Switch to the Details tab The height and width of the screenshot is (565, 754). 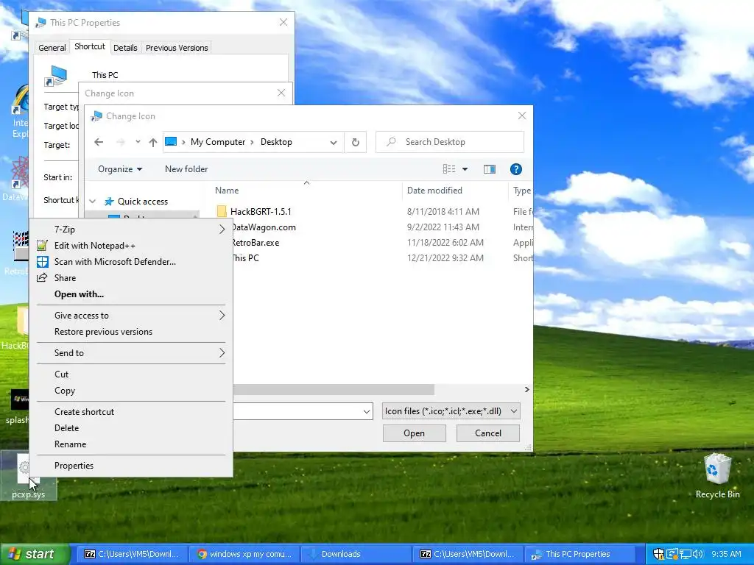click(x=125, y=48)
